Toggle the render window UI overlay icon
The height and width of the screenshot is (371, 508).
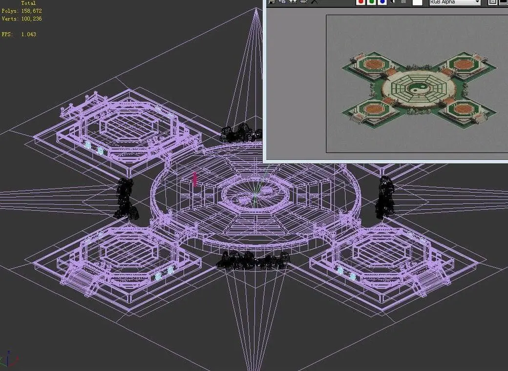pyautogui.click(x=492, y=1)
